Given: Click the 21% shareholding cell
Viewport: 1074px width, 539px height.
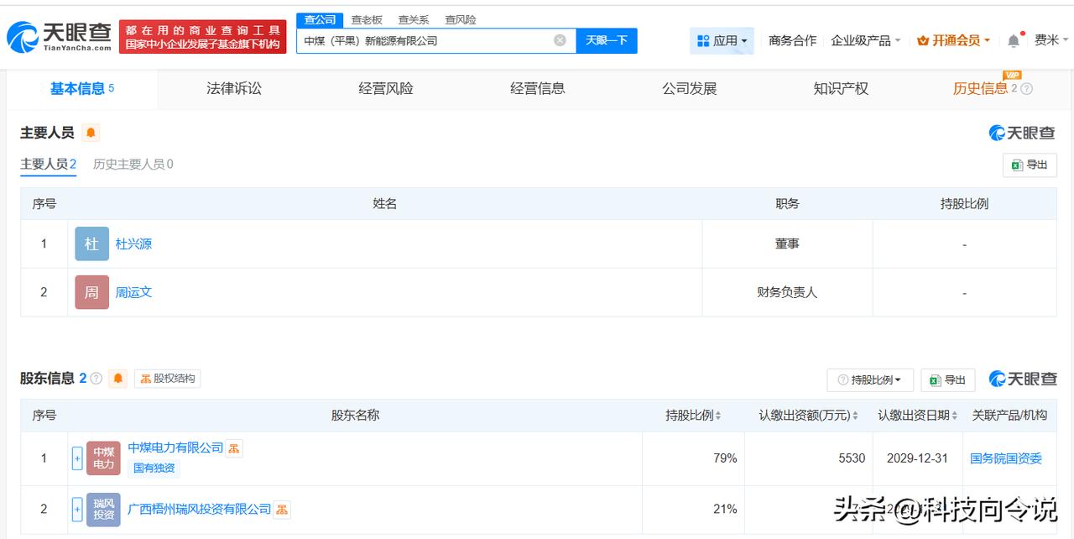Looking at the screenshot, I should (693, 509).
